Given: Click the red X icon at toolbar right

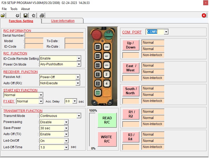Looking at the screenshot, I should tap(204, 16).
